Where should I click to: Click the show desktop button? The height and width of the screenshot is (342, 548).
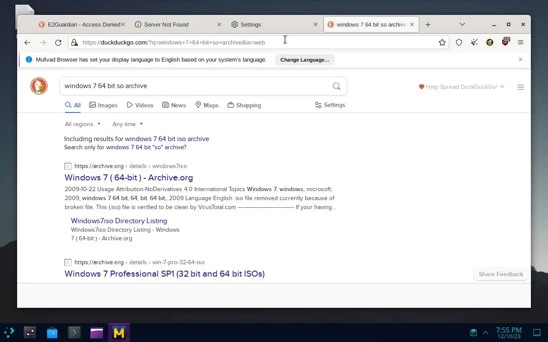click(537, 332)
